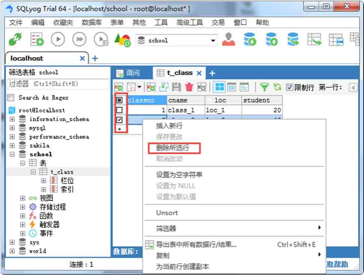Image resolution: width=364 pixels, height=275 pixels.
Task: Close the localhost connection tab
Action: point(82,58)
